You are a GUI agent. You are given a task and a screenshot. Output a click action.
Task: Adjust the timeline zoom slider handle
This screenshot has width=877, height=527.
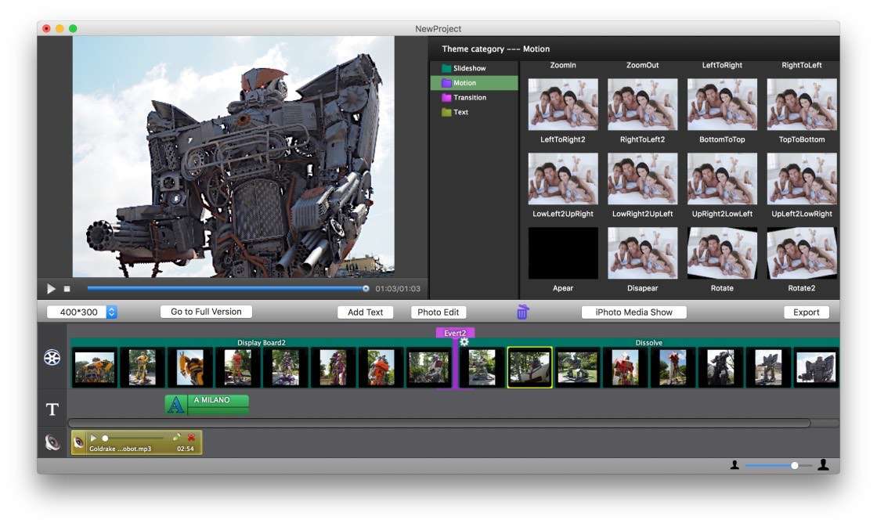click(795, 465)
